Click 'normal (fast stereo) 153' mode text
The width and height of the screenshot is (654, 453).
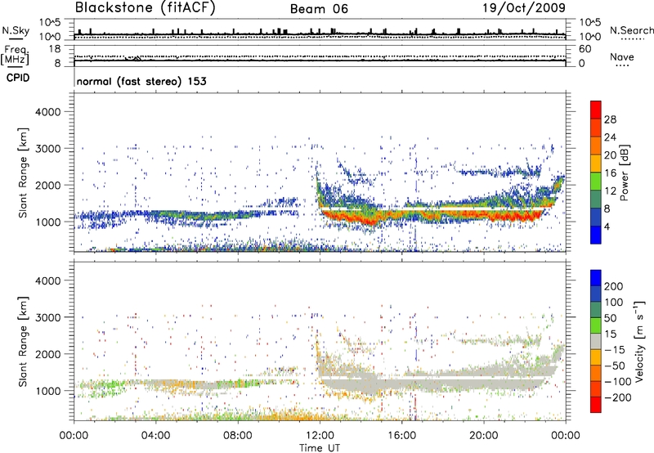[x=141, y=81]
